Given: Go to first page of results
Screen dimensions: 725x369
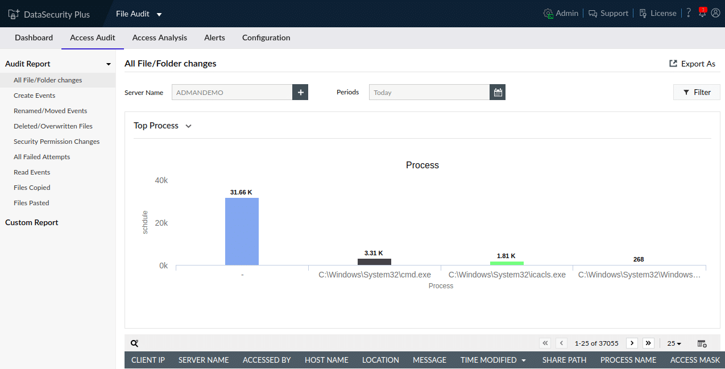Looking at the screenshot, I should [x=545, y=343].
